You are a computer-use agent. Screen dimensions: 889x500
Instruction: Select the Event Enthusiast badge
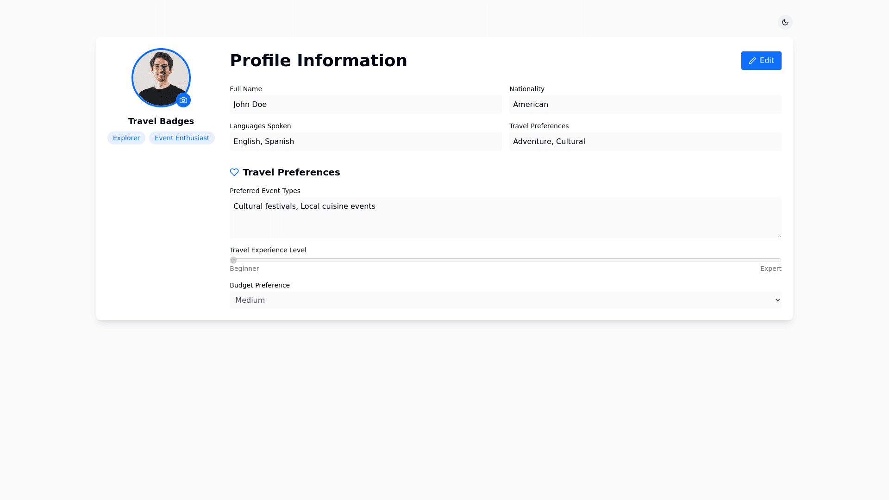182,138
